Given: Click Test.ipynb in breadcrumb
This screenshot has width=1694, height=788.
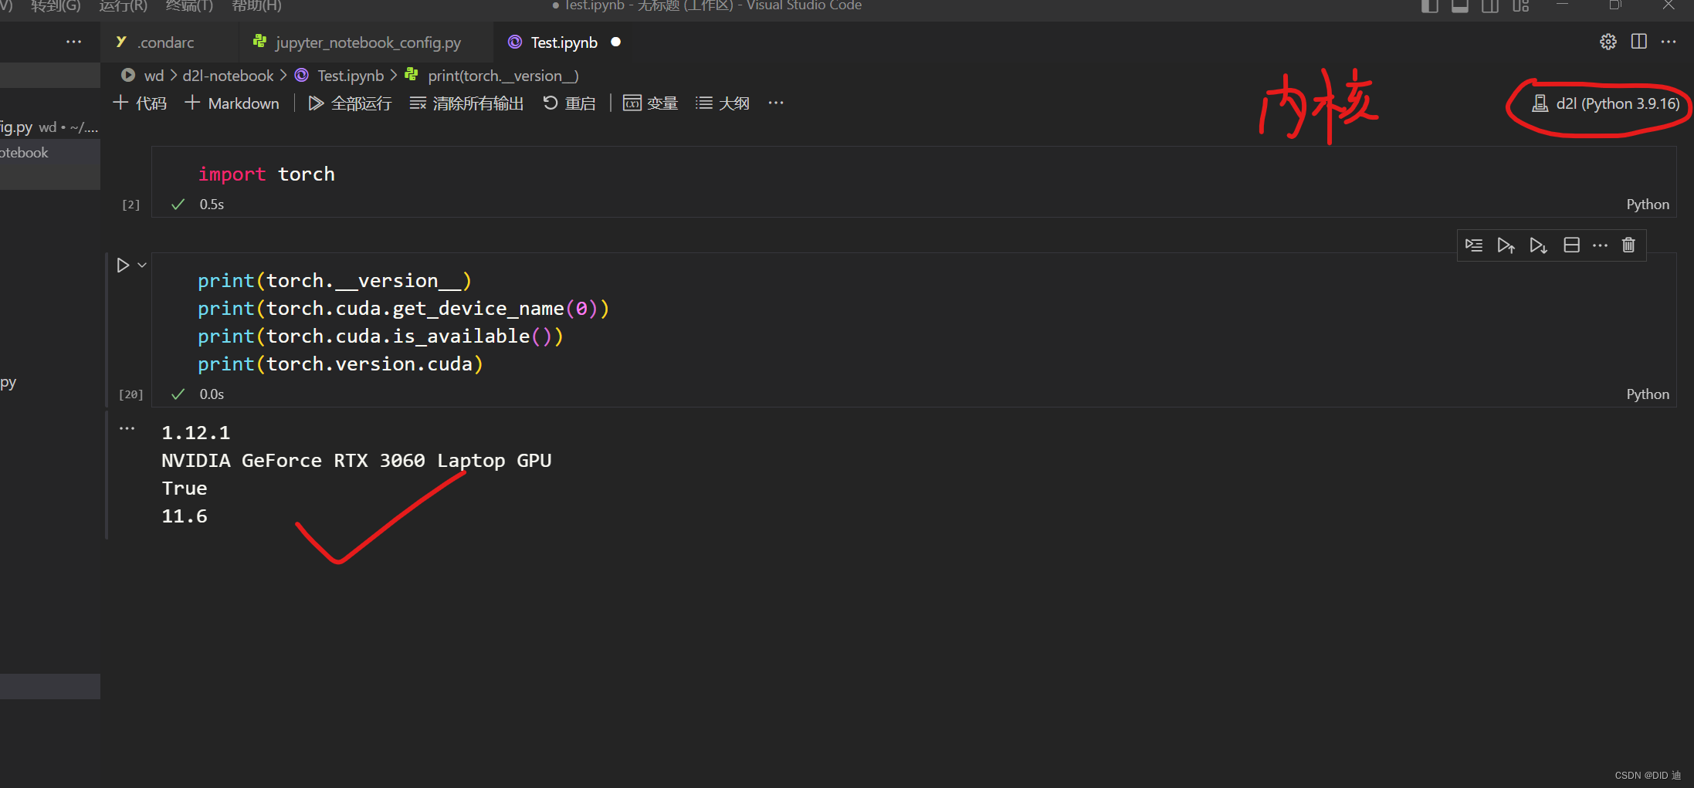Looking at the screenshot, I should coord(351,76).
